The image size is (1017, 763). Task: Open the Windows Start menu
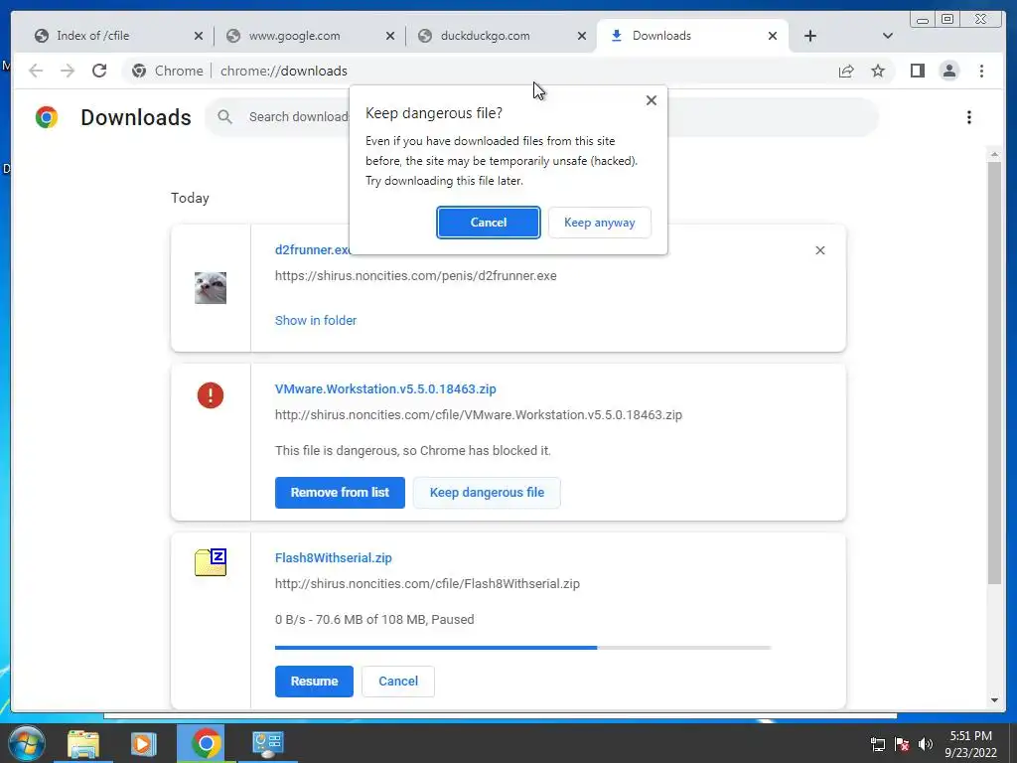[26, 743]
